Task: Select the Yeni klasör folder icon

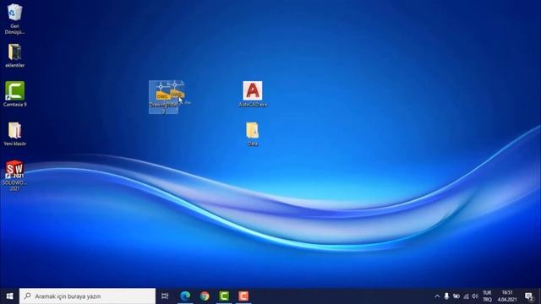Action: click(14, 133)
